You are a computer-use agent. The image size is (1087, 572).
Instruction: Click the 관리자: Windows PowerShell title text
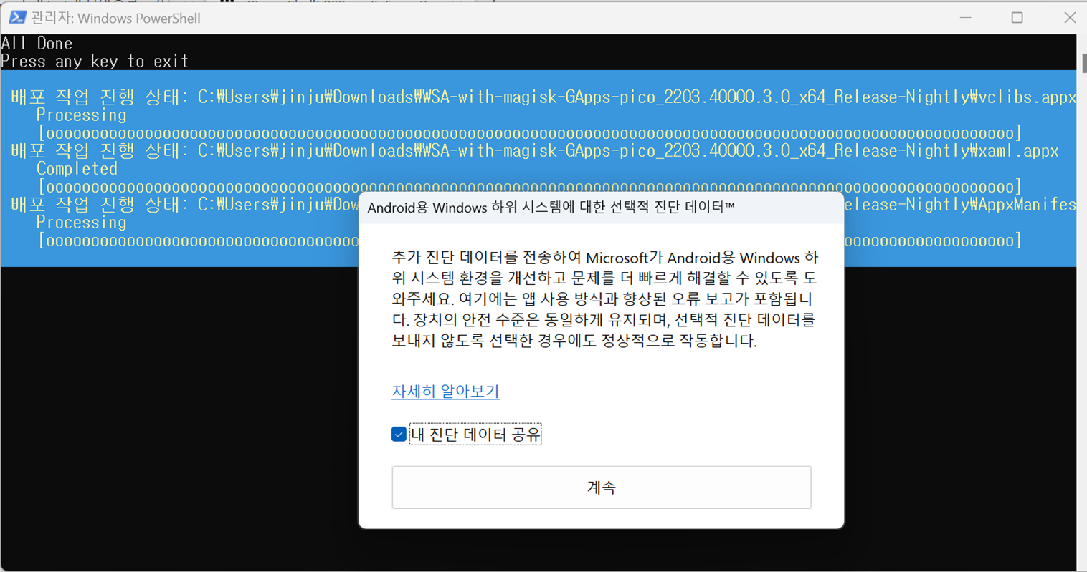click(115, 18)
